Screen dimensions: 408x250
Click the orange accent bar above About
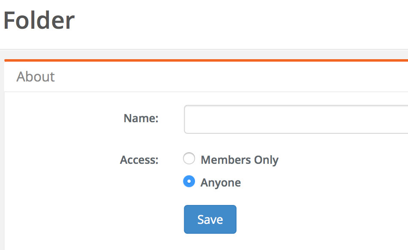tap(206, 60)
